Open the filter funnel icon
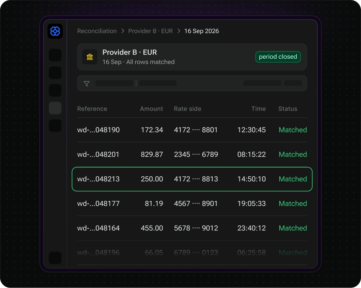The height and width of the screenshot is (288, 361). tap(86, 84)
